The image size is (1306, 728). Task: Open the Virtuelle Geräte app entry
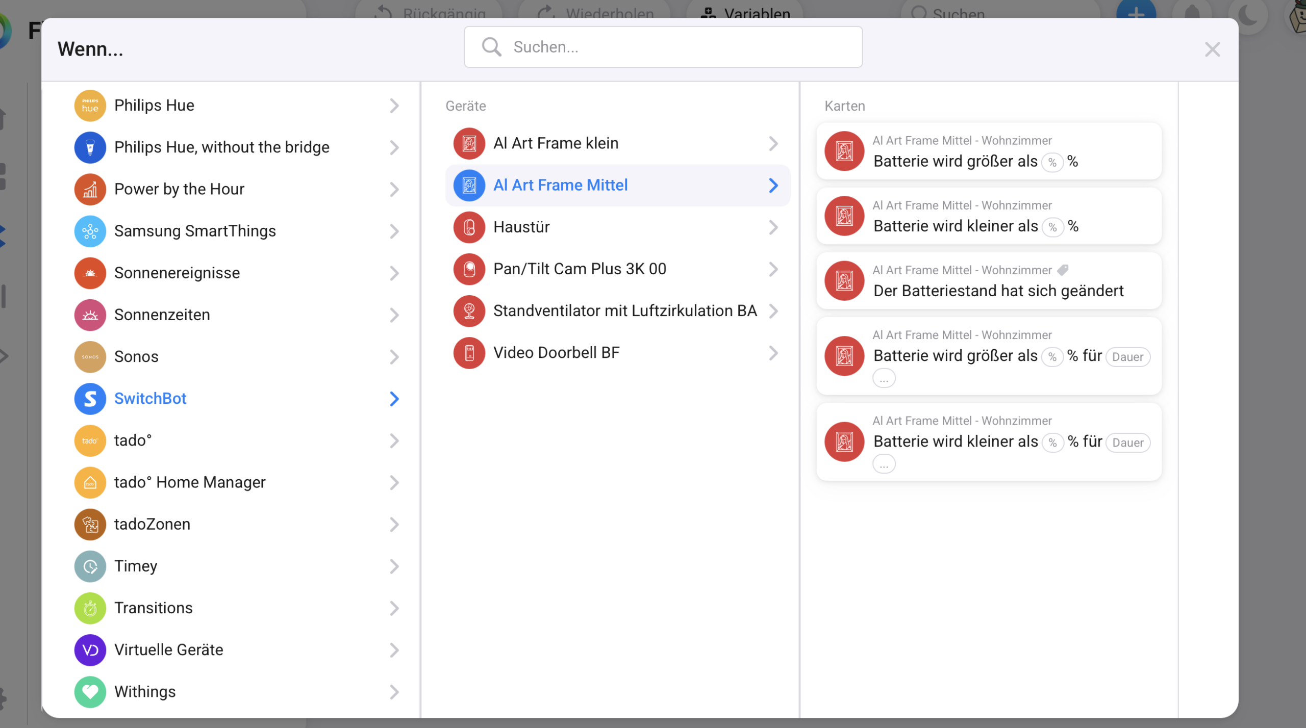(238, 649)
